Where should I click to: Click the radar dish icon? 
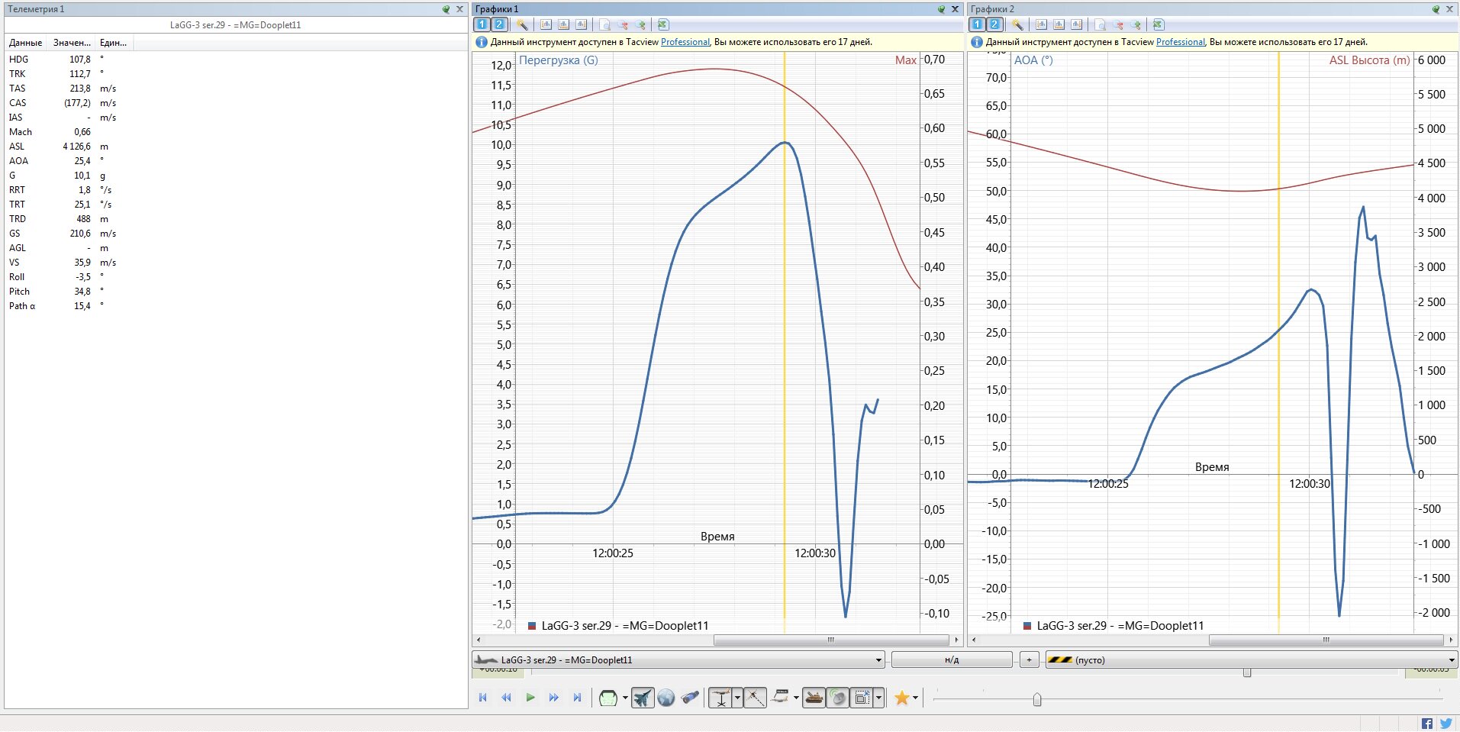(x=838, y=698)
